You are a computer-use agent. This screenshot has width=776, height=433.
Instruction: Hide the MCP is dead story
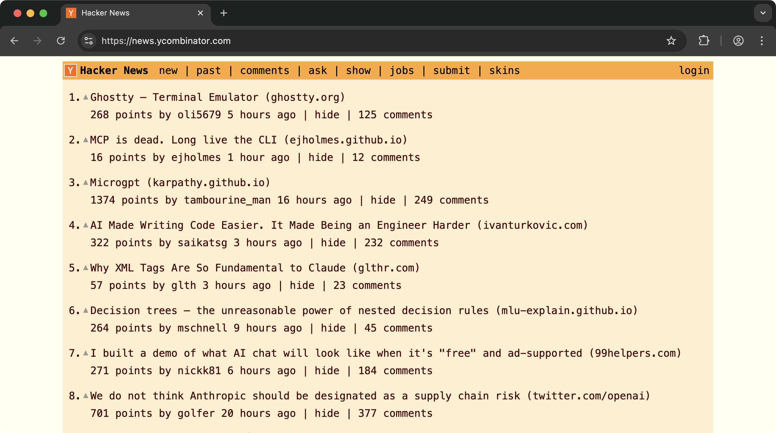click(320, 157)
